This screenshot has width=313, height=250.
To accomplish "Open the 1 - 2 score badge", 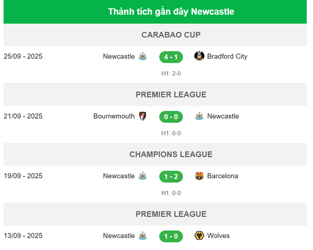I will click(171, 177).
